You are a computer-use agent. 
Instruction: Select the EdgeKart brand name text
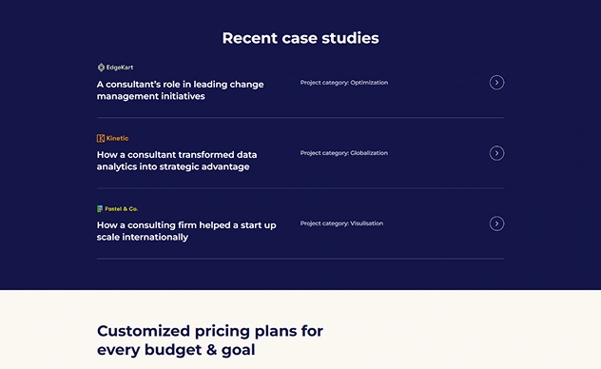(120, 68)
